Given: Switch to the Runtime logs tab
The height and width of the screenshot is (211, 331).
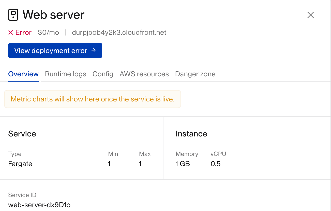Looking at the screenshot, I should (x=66, y=74).
